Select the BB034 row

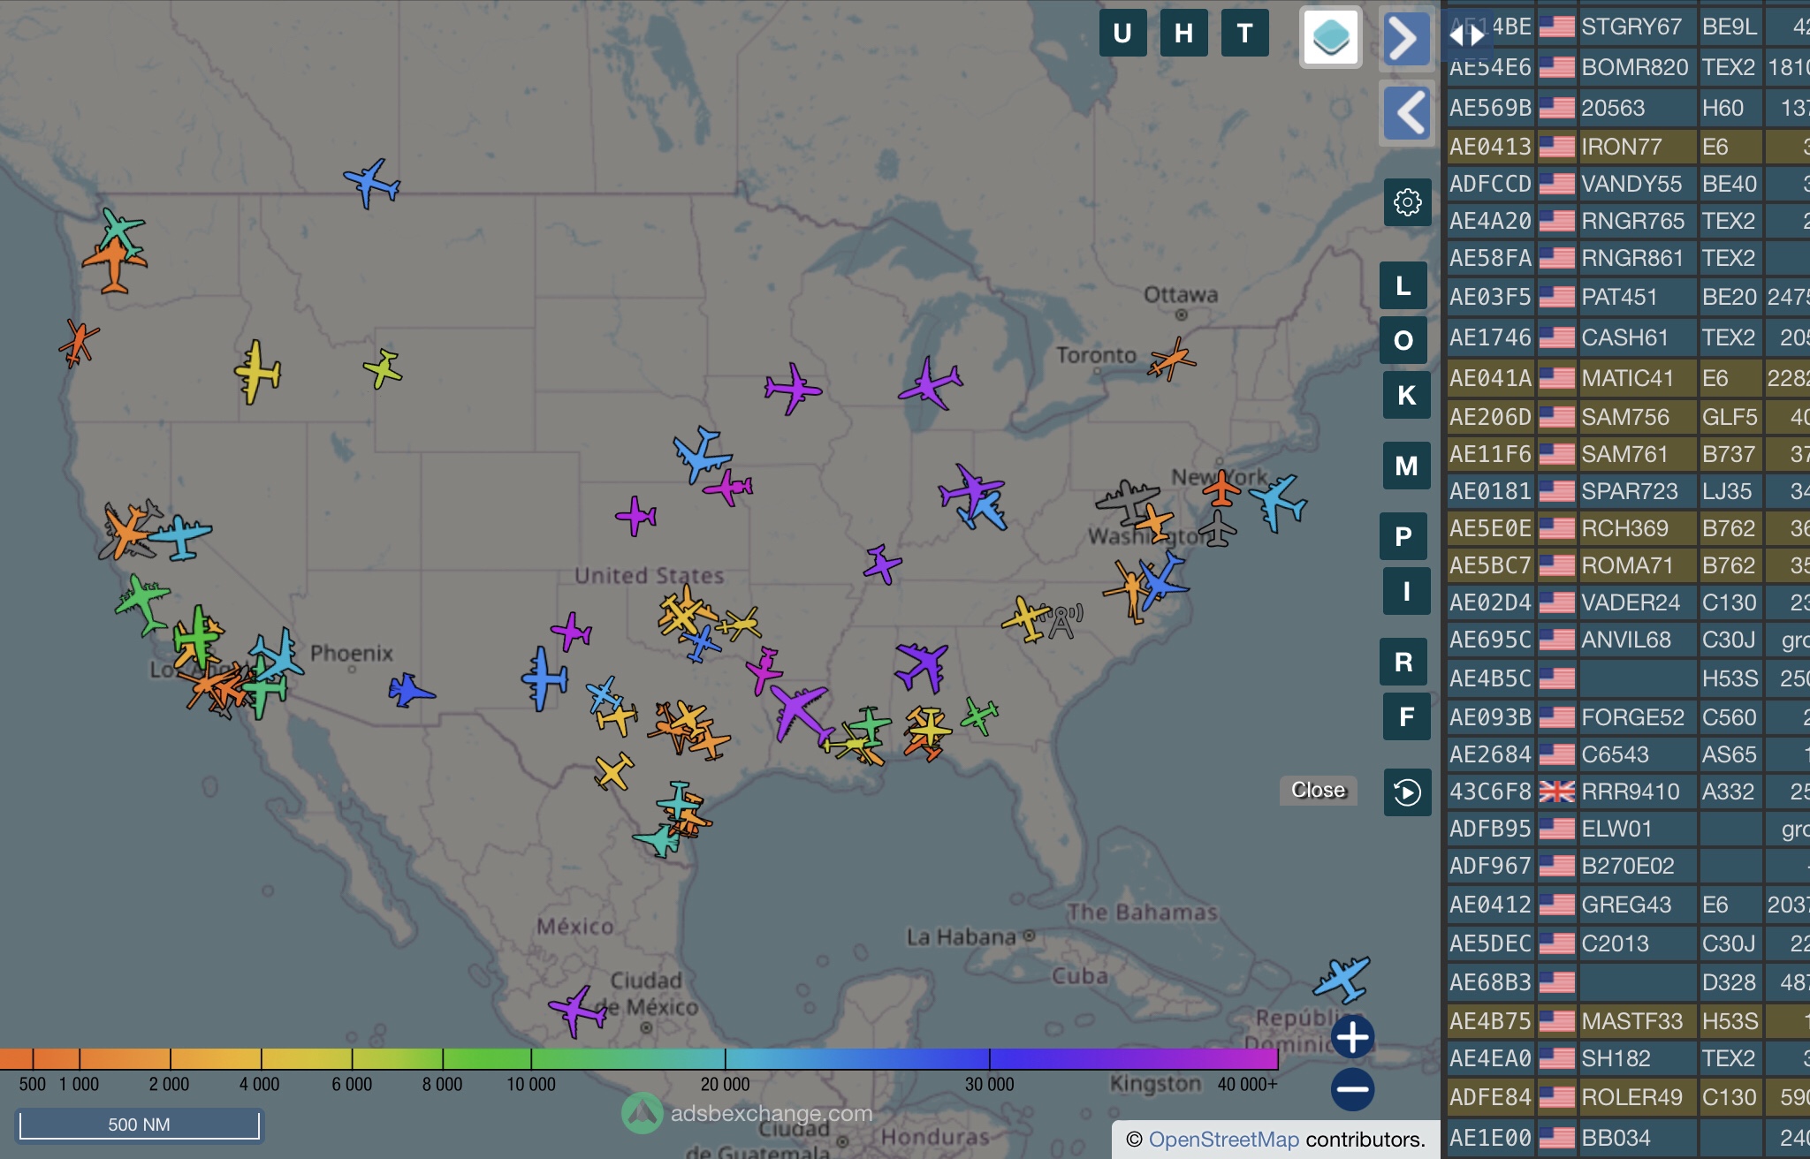[x=1628, y=1138]
